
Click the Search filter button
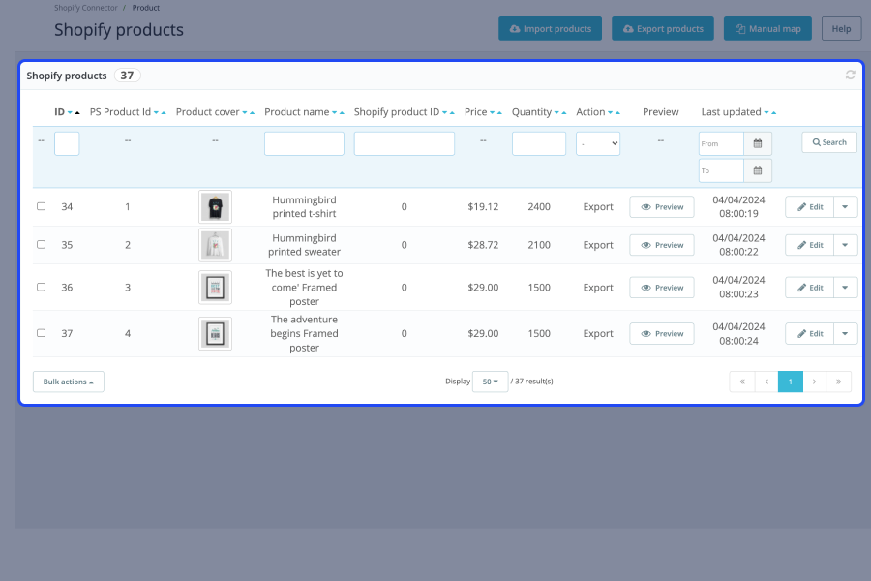click(x=829, y=142)
